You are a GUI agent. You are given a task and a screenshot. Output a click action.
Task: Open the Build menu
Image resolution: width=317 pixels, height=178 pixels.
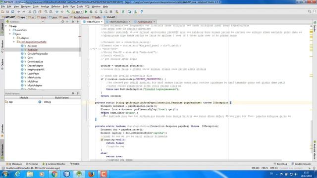click(x=65, y=6)
